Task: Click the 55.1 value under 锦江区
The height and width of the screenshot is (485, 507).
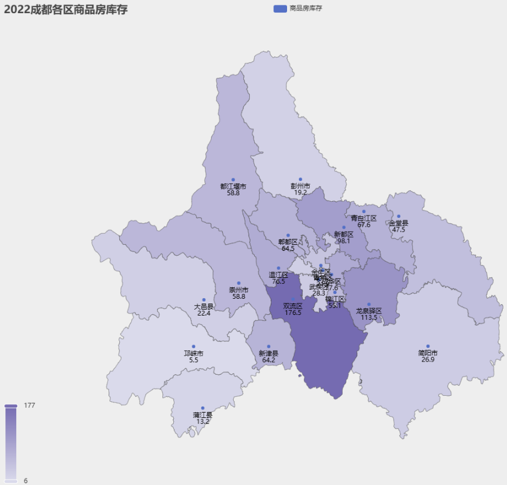Action: (x=335, y=305)
